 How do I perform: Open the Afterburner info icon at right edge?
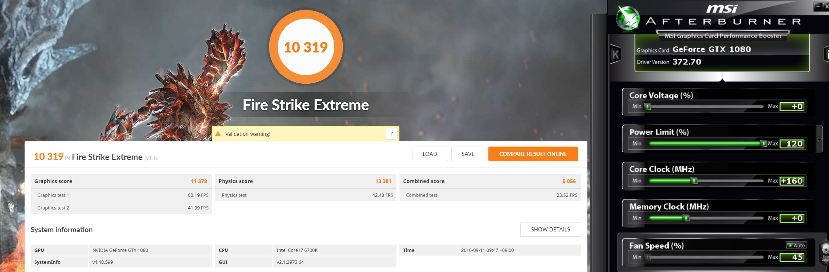click(x=826, y=54)
